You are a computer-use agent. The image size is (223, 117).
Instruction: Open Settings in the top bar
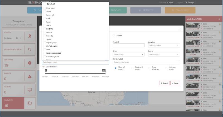[190, 3]
